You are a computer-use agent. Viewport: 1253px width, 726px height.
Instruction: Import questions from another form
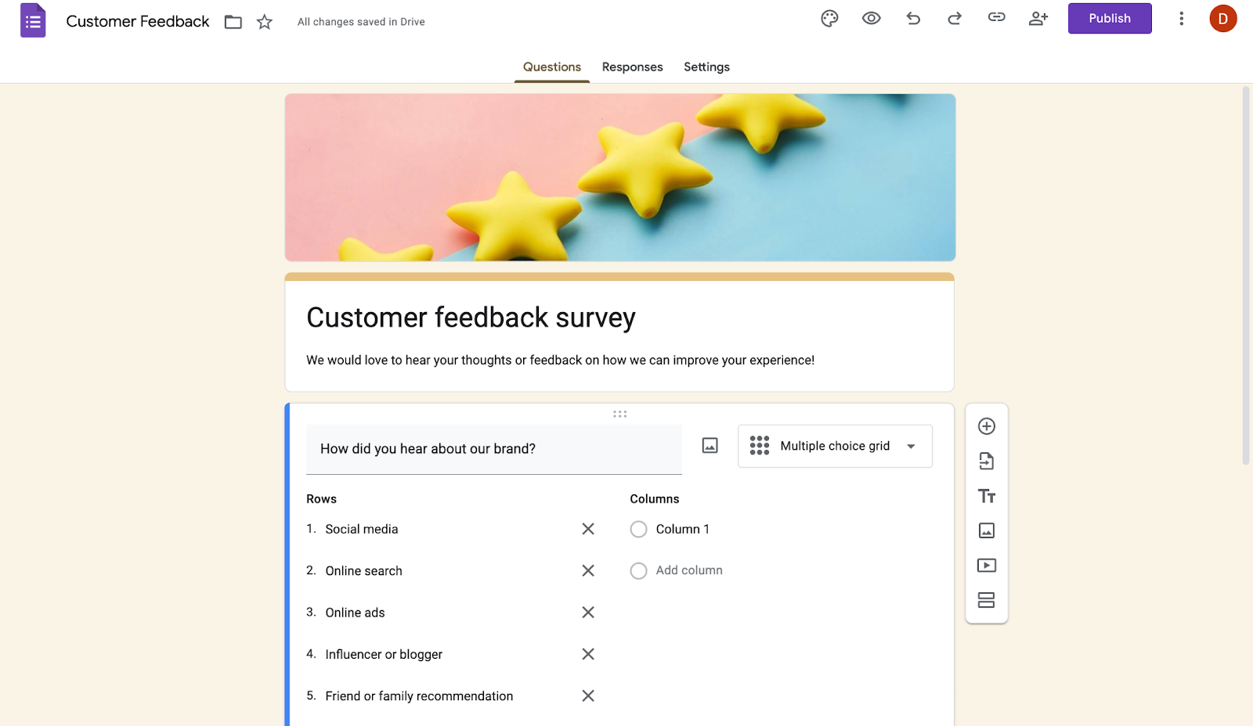click(x=986, y=461)
